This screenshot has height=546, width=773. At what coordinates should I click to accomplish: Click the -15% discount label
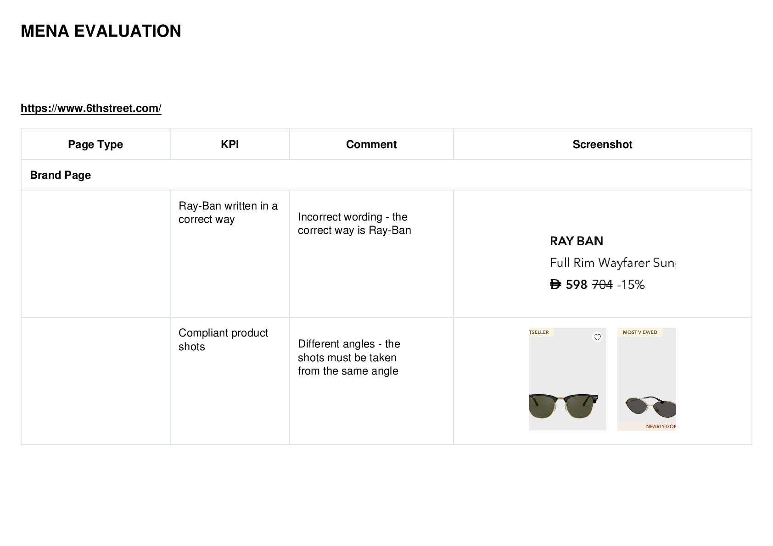631,285
